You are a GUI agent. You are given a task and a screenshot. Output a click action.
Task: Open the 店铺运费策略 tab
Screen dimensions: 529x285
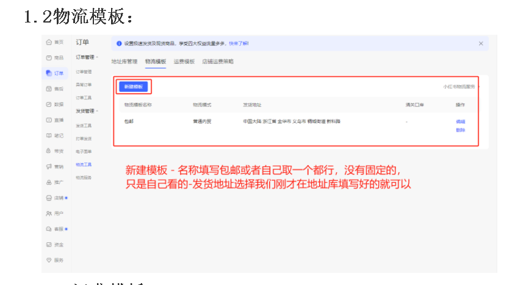[218, 62]
